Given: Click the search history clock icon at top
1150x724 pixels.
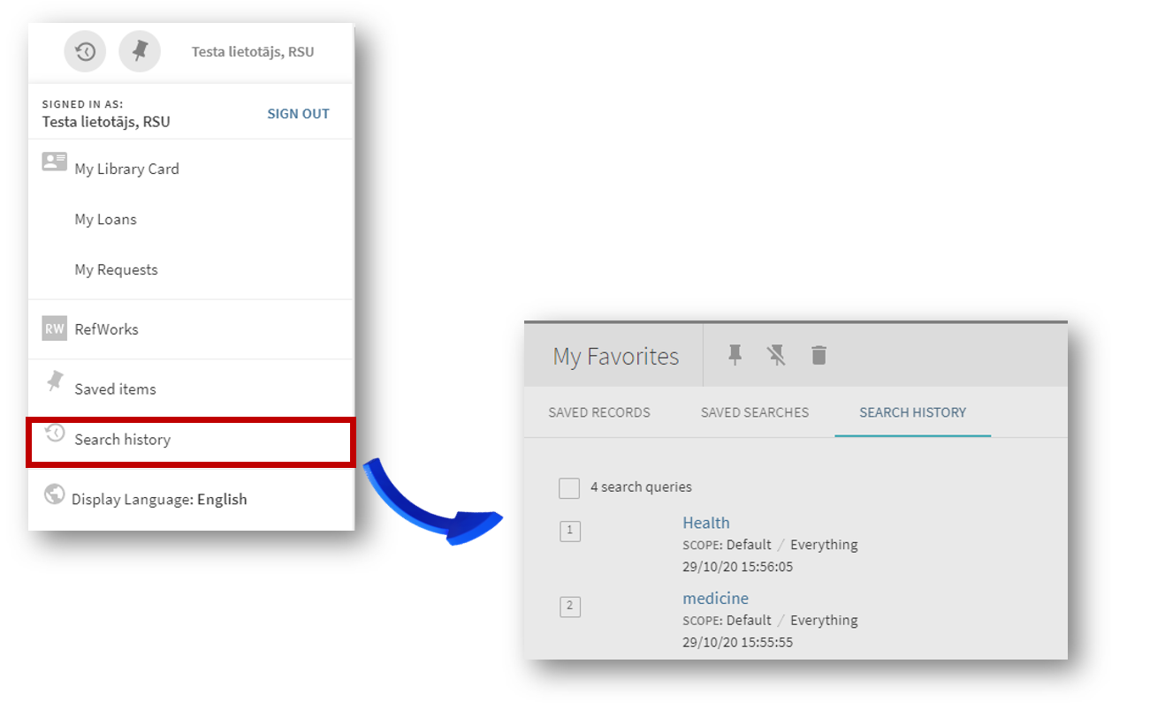Looking at the screenshot, I should tap(85, 52).
